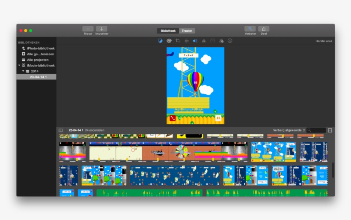The height and width of the screenshot is (220, 351).
Task: Open the color balance adjustment tool
Action: click(160, 41)
